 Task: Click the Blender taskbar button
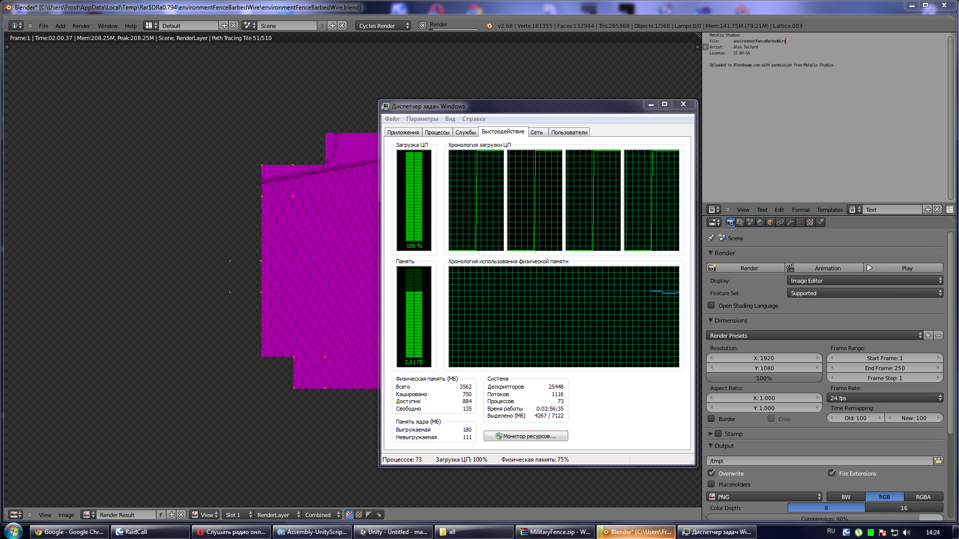(636, 532)
